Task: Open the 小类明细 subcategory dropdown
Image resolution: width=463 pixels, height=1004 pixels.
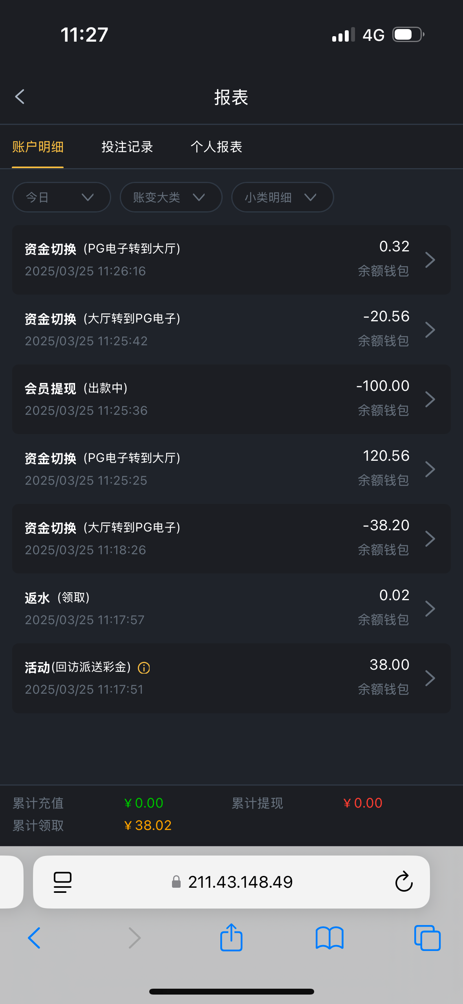Action: pos(282,197)
